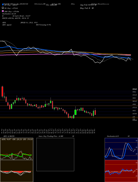Click the 'ADX signal:' label
The width and height of the screenshot is (138, 182).
(7, 25)
